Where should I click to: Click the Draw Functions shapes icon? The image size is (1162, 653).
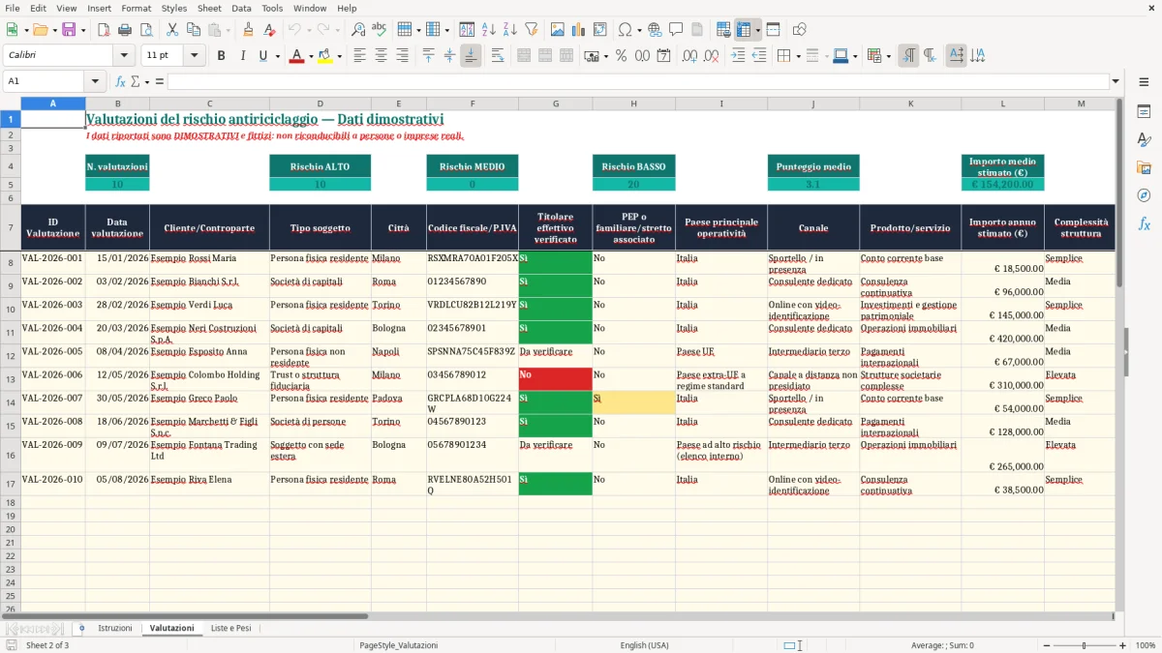[800, 30]
